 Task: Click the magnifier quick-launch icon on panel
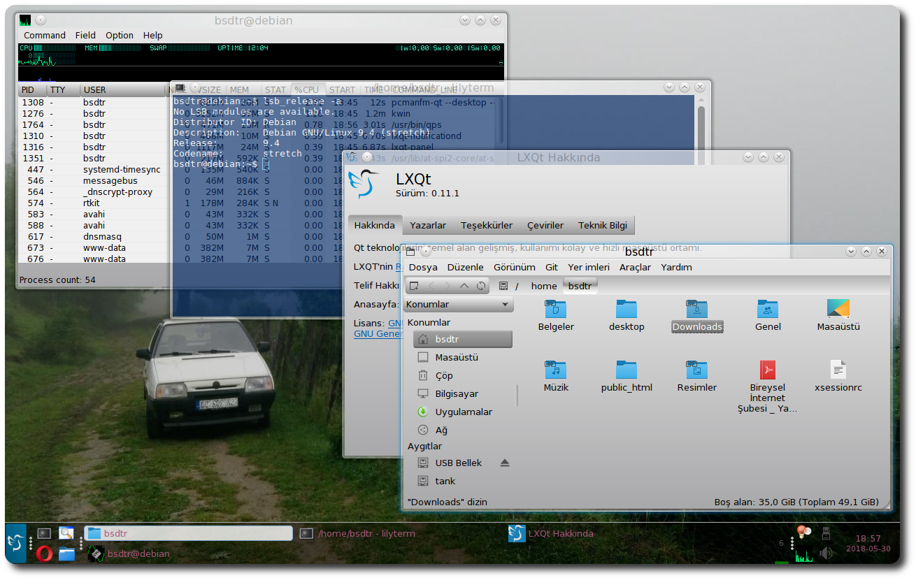(66, 533)
